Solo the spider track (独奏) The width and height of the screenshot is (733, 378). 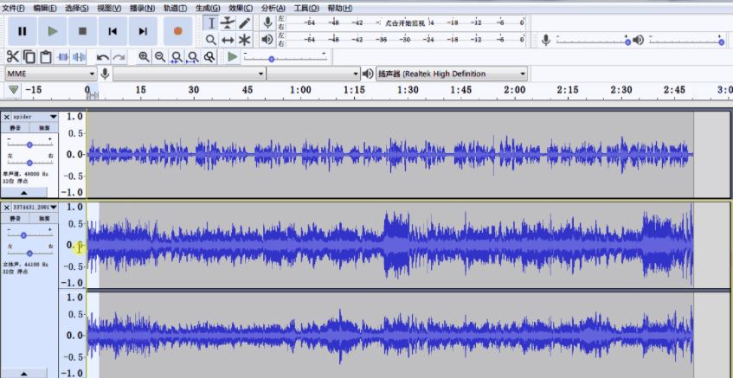coord(44,127)
